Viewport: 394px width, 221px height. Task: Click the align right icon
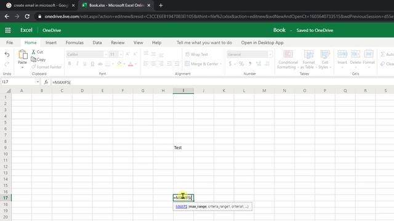tap(161, 64)
